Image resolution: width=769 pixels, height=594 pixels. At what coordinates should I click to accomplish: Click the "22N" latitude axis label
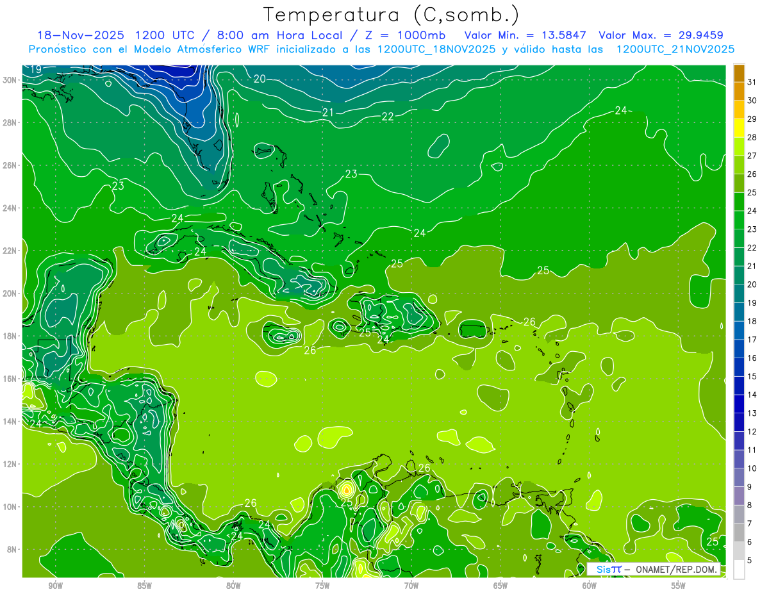(x=10, y=251)
